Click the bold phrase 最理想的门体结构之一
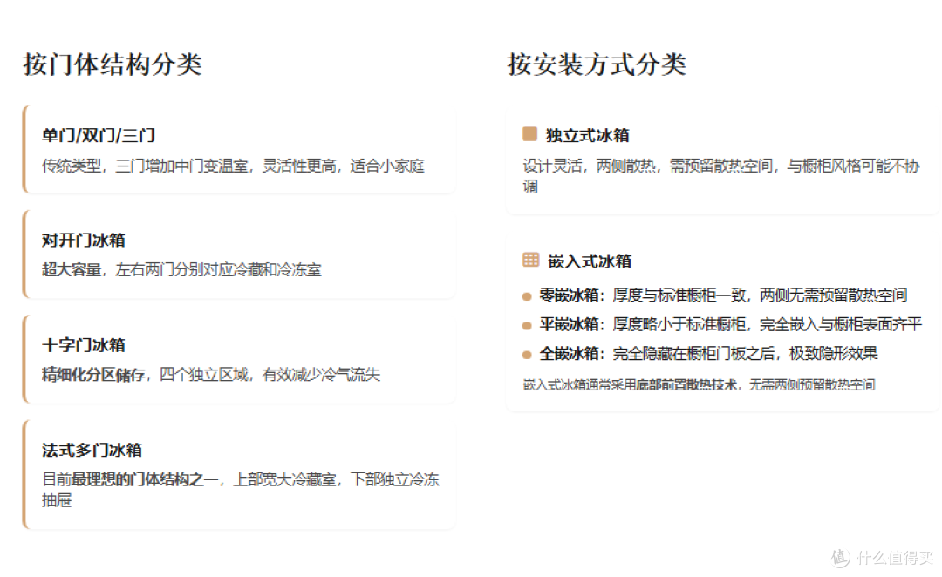The height and width of the screenshot is (577, 942). point(145,479)
